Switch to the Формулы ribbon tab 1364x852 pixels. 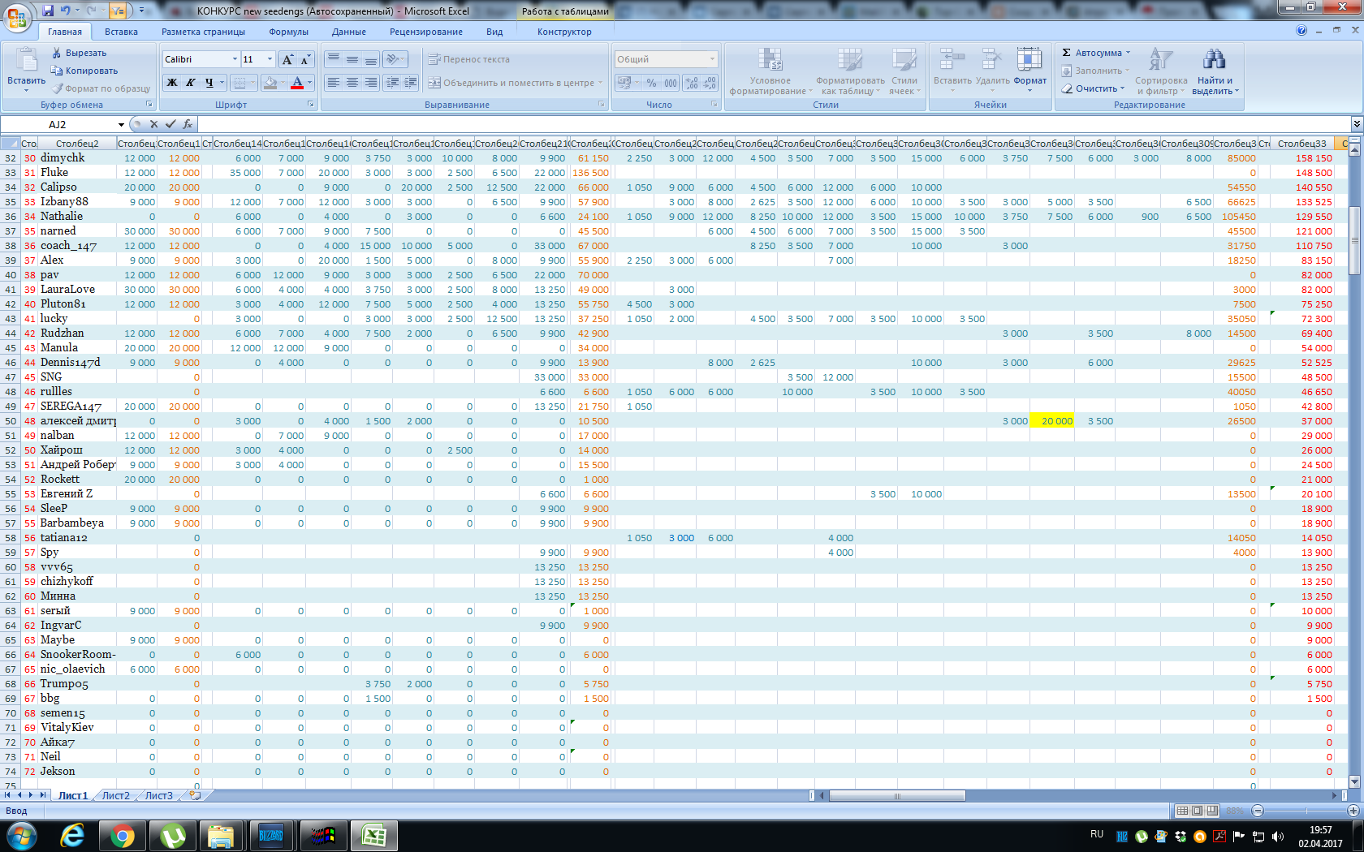[x=288, y=32]
